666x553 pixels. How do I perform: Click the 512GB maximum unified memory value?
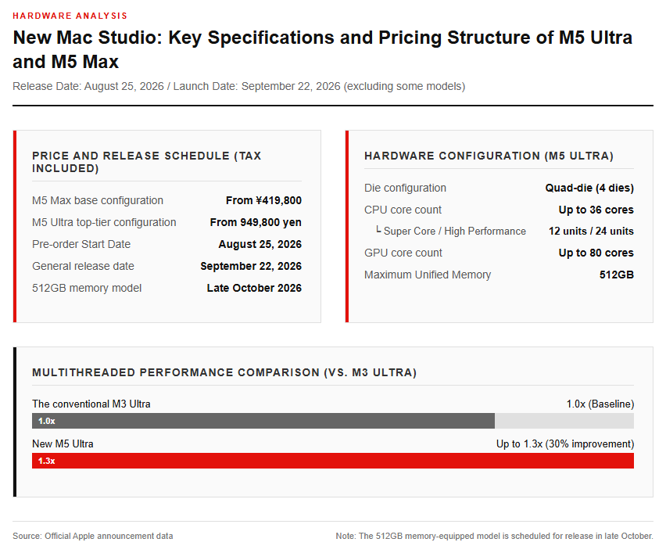coord(616,275)
